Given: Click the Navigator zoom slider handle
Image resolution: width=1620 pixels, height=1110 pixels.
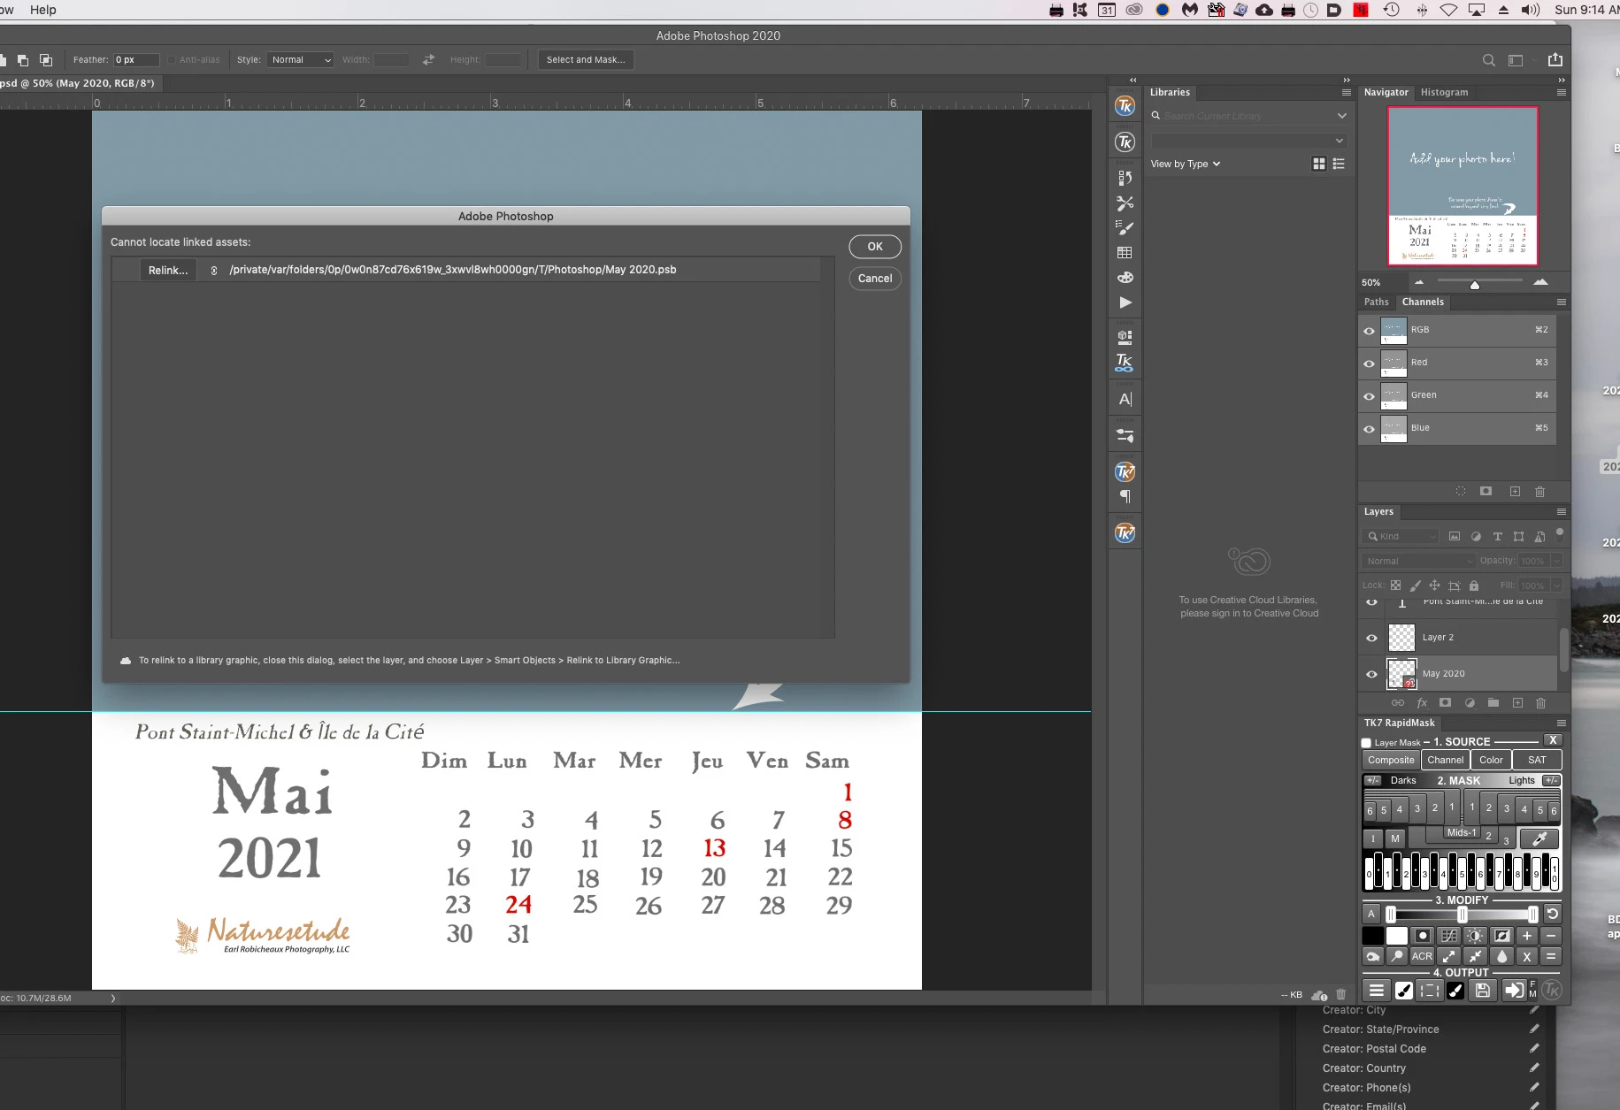Looking at the screenshot, I should [1474, 284].
